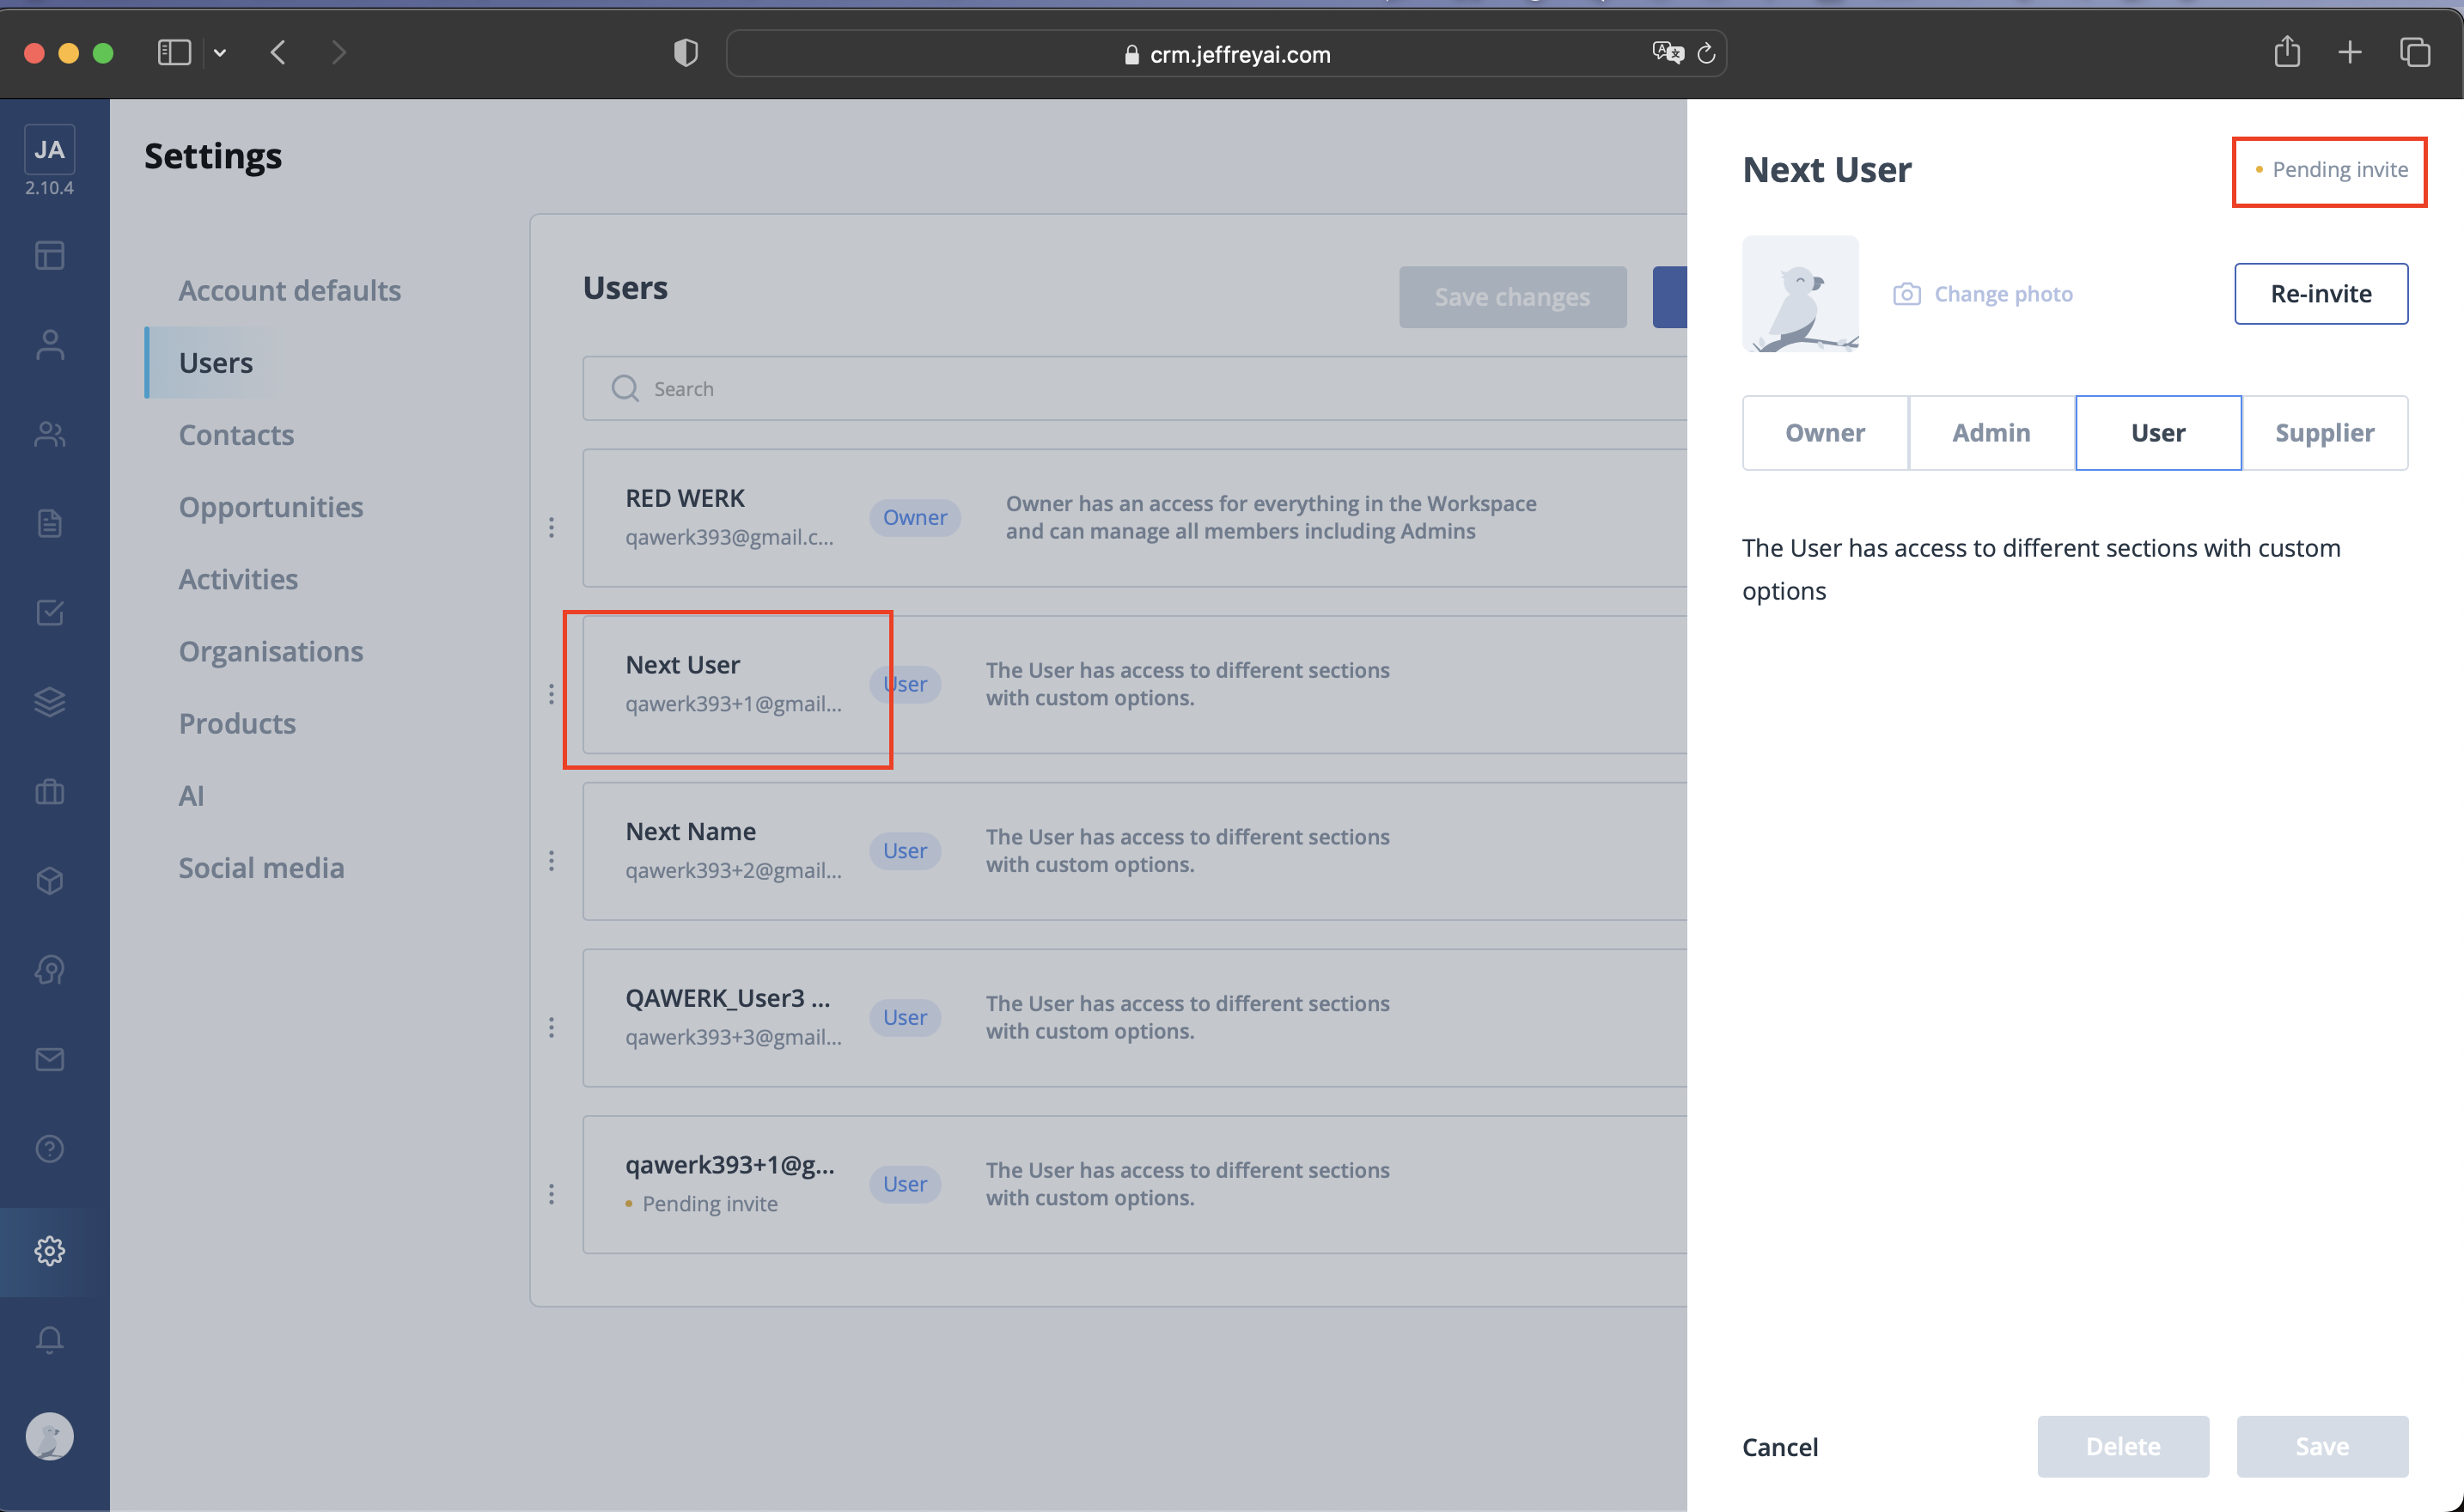
Task: Click the Users search field
Action: click(1135, 388)
